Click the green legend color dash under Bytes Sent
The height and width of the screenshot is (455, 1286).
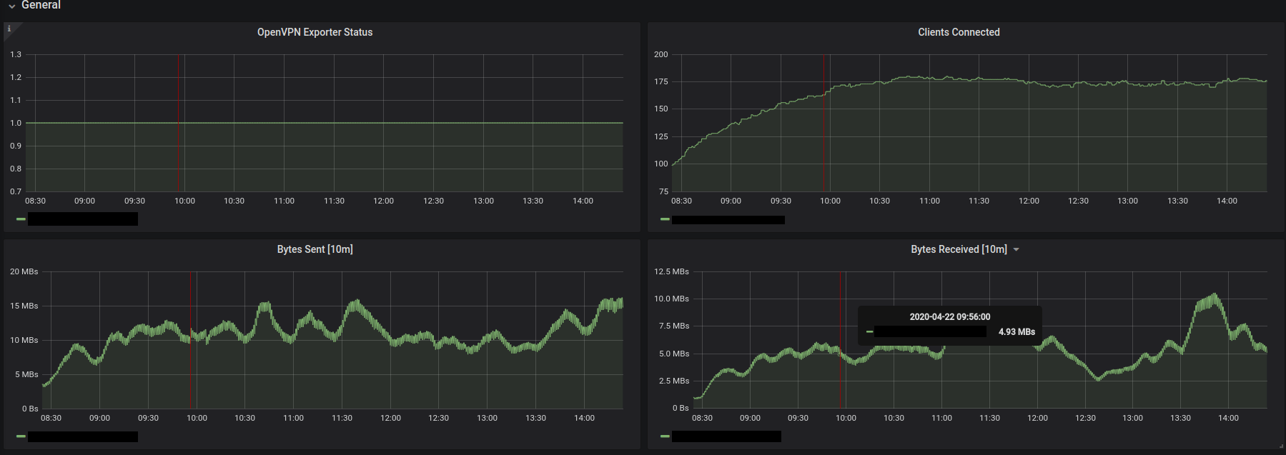[21, 436]
